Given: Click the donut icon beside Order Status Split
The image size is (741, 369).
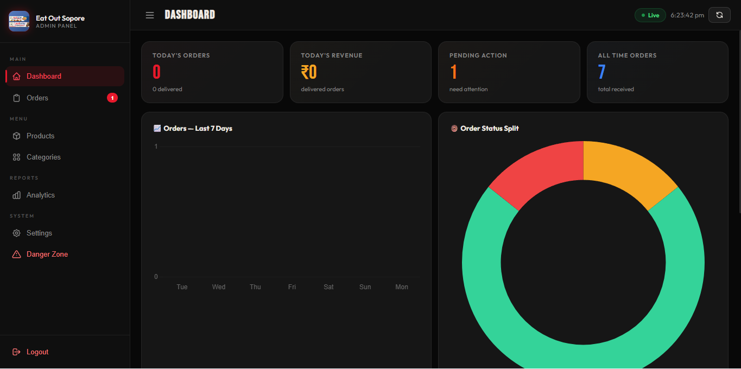Looking at the screenshot, I should coord(454,129).
